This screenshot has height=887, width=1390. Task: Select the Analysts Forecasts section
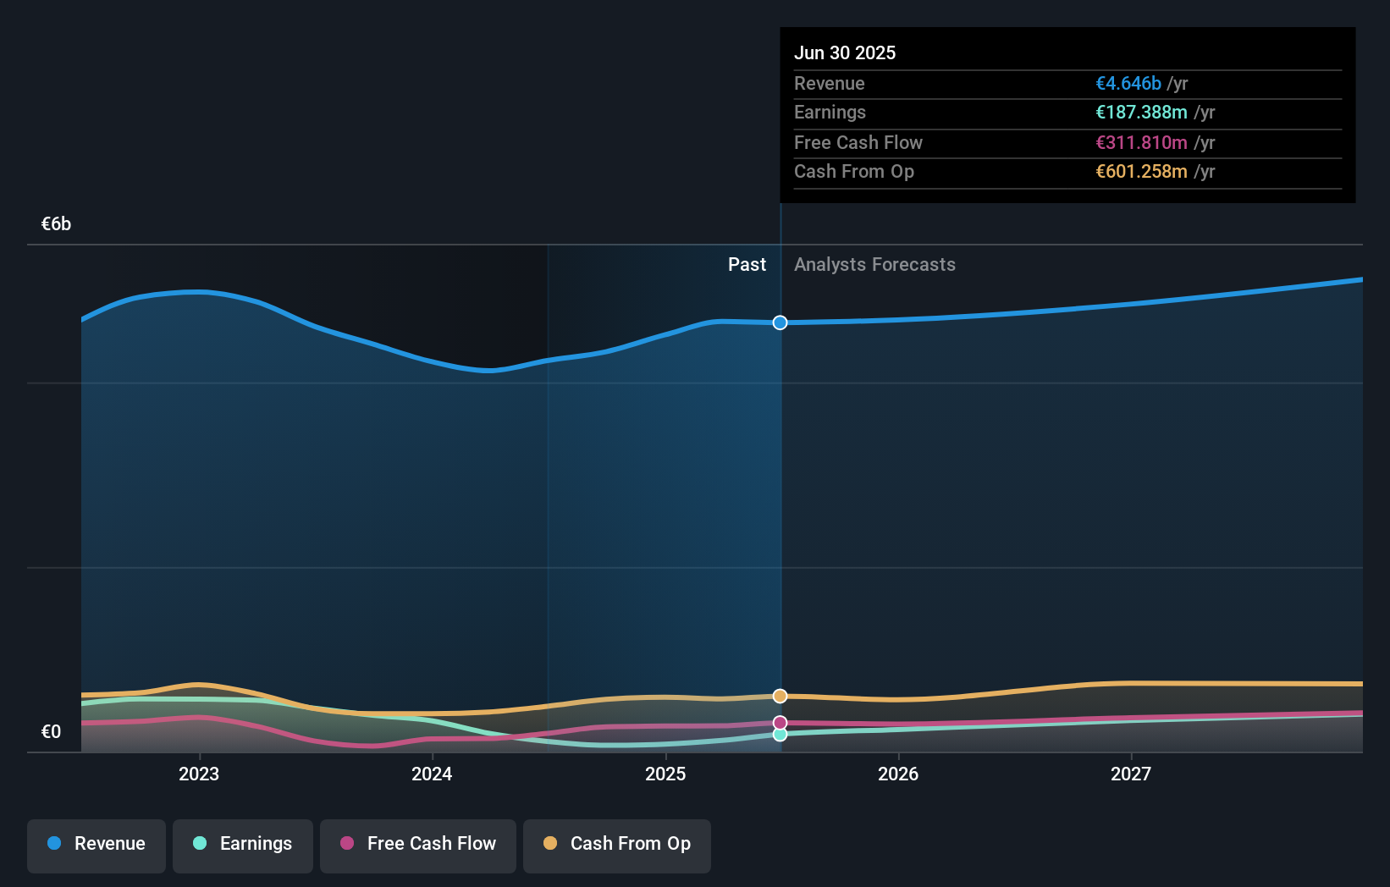[x=874, y=264]
